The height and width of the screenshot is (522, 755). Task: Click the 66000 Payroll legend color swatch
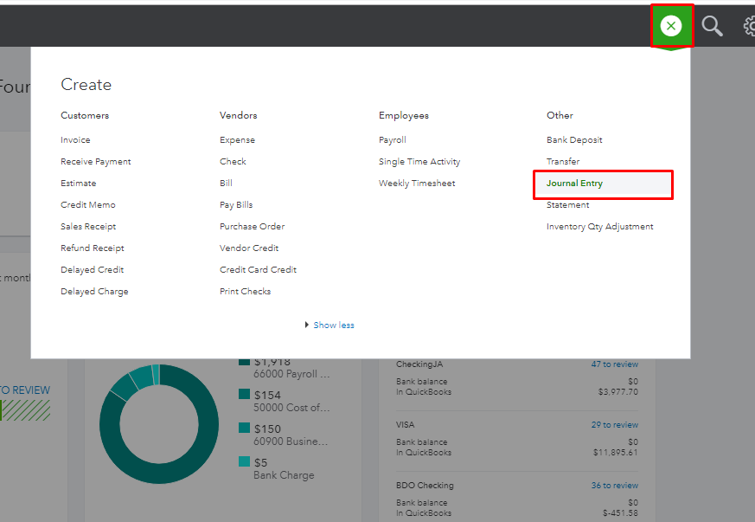pyautogui.click(x=244, y=363)
